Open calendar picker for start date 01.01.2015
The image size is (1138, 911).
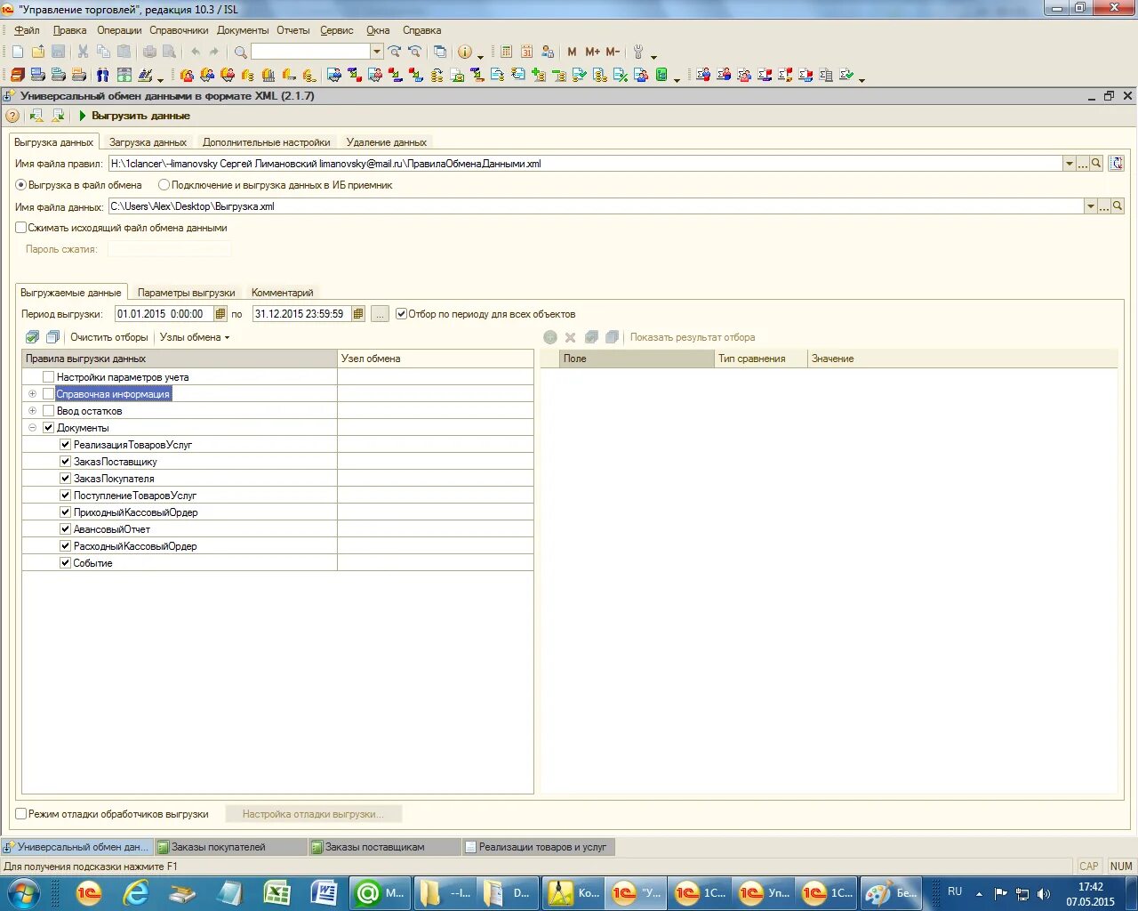pyautogui.click(x=220, y=314)
